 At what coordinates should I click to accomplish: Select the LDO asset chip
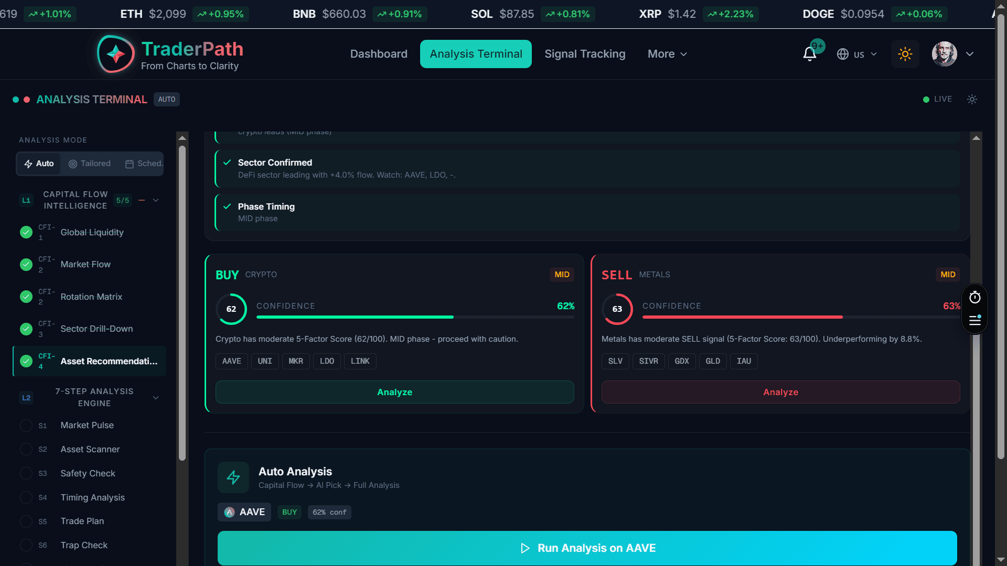[x=327, y=361]
